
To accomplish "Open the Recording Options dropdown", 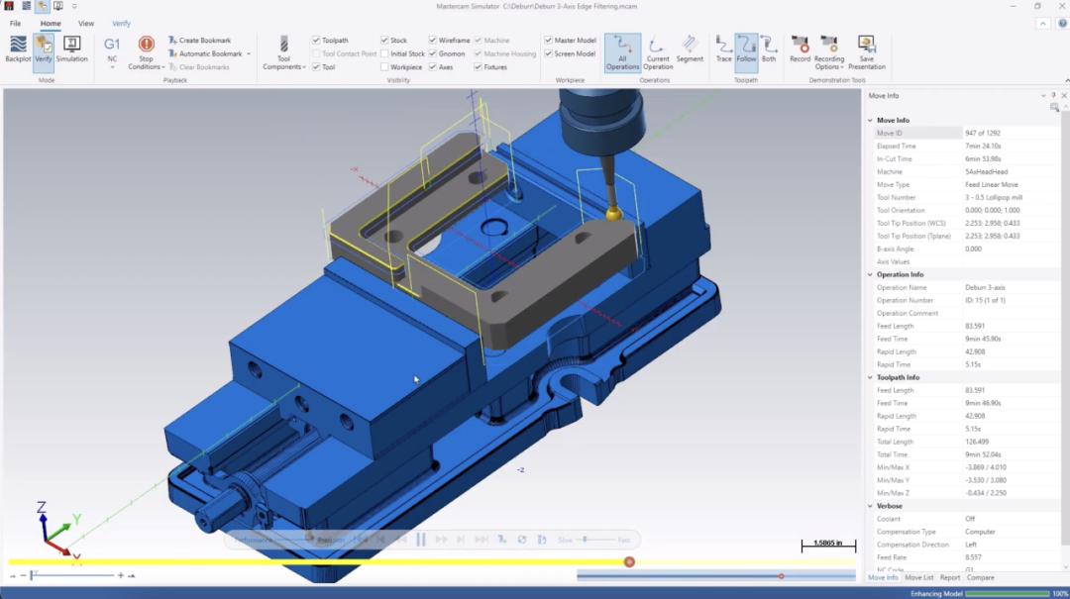I will coord(829,52).
